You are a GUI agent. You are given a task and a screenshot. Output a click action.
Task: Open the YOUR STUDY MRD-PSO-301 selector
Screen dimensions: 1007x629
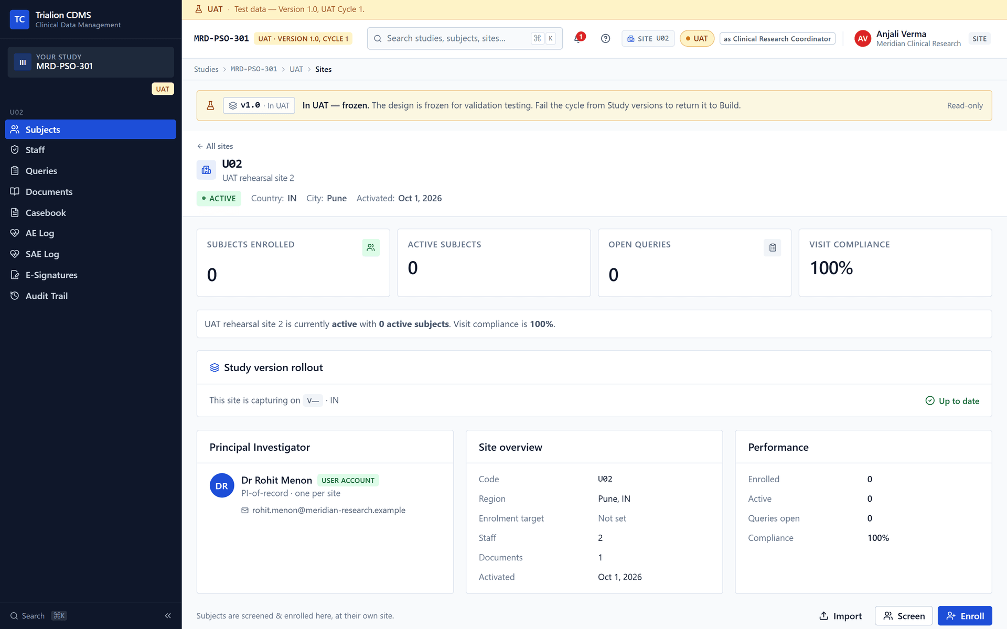pos(91,62)
